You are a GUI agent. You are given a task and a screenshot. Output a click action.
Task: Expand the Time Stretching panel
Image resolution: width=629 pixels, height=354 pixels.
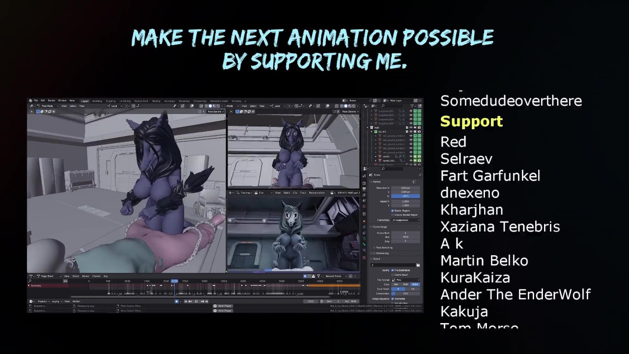383,247
